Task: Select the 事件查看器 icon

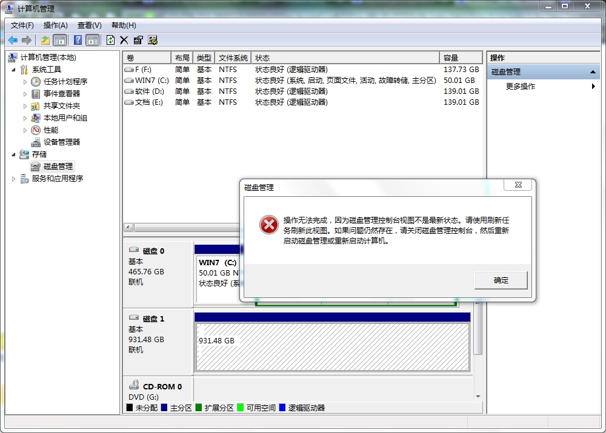Action: (x=36, y=94)
